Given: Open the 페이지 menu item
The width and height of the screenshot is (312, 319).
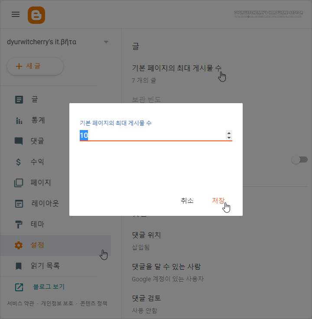Looking at the screenshot, I should (x=41, y=182).
